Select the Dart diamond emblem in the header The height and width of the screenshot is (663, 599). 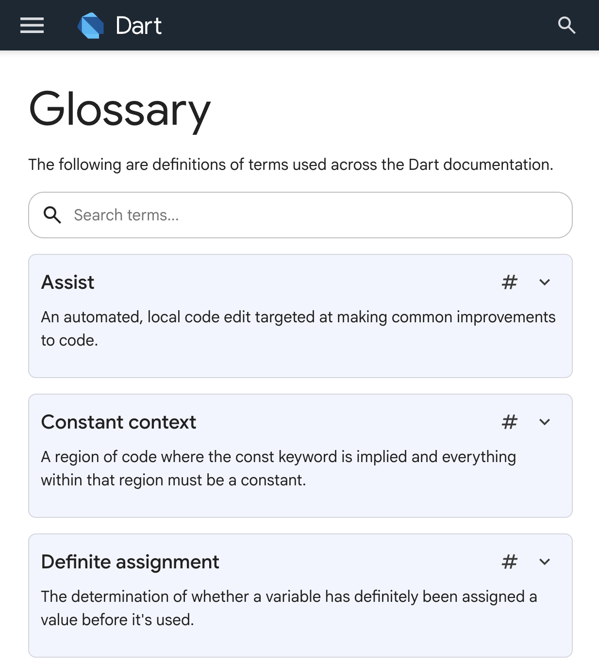click(91, 25)
